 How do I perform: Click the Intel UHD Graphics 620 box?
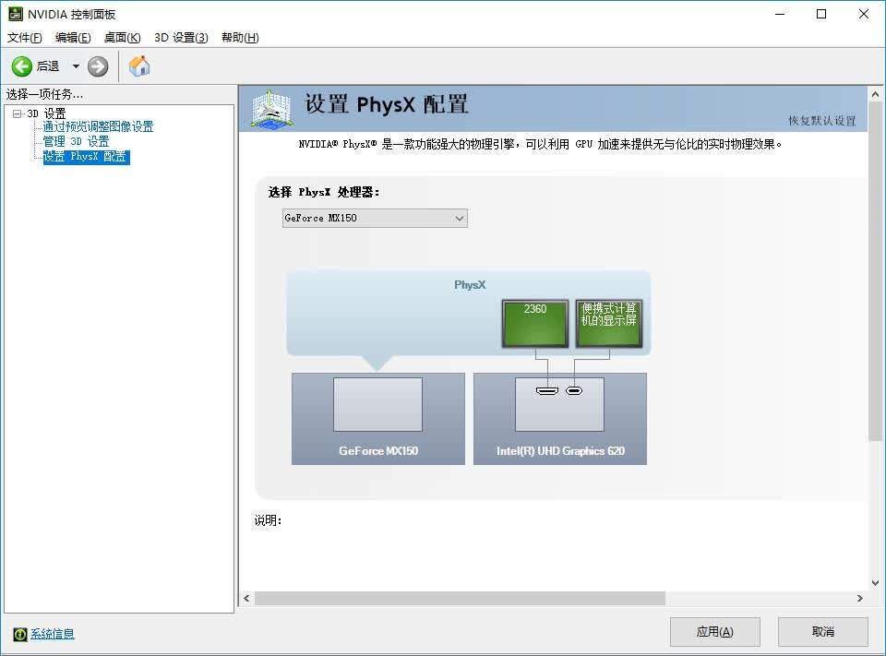560,419
